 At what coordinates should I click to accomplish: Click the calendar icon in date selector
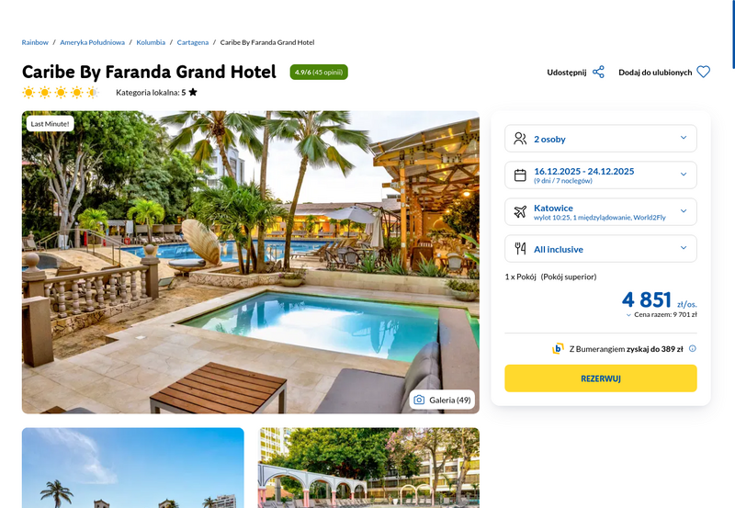click(x=520, y=175)
